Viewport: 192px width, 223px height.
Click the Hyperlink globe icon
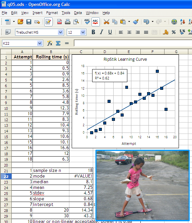[x=174, y=22]
